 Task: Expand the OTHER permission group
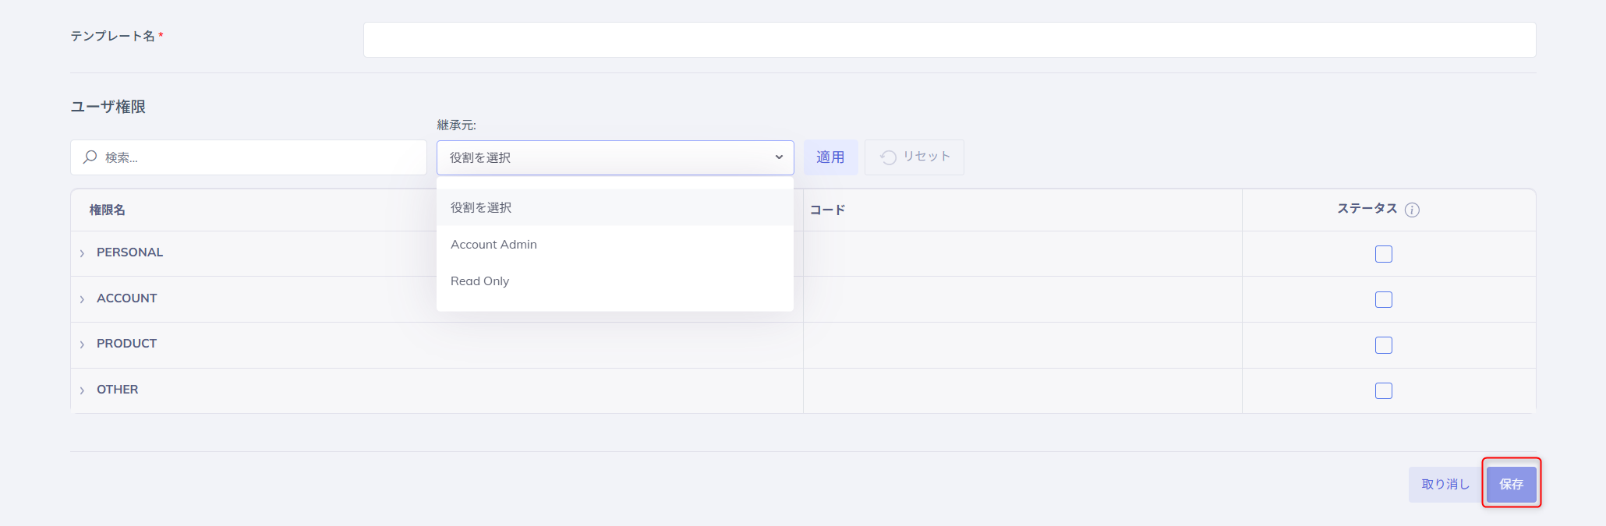pos(82,390)
